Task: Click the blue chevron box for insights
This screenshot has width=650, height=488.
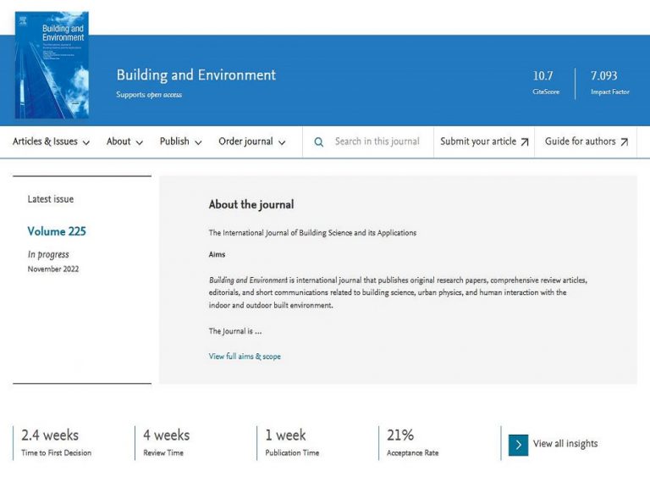Action: pos(518,445)
